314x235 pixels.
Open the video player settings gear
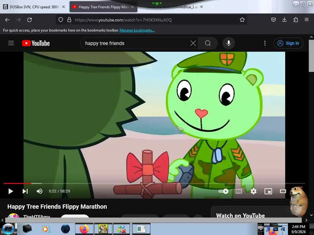tap(254, 191)
